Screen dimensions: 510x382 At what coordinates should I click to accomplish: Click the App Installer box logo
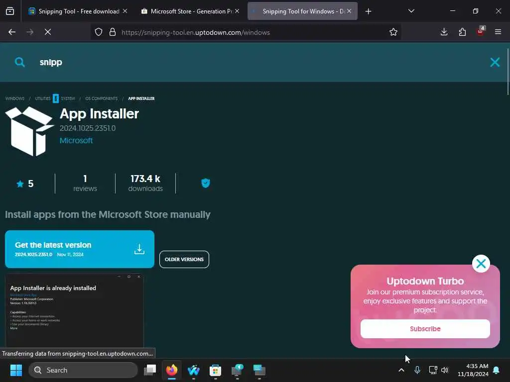29,131
